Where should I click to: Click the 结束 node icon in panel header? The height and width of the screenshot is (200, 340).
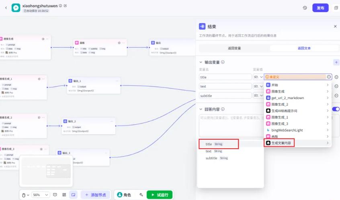tap(202, 26)
